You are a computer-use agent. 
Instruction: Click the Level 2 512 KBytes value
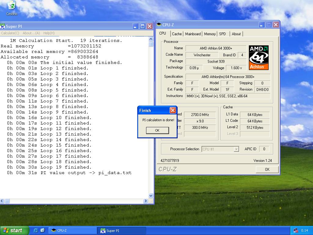[x=255, y=128]
